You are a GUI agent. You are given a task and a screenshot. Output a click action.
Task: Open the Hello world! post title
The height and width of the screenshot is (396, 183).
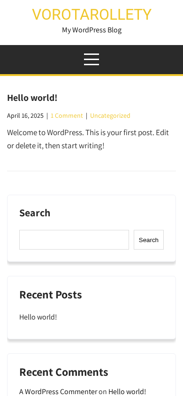click(32, 98)
